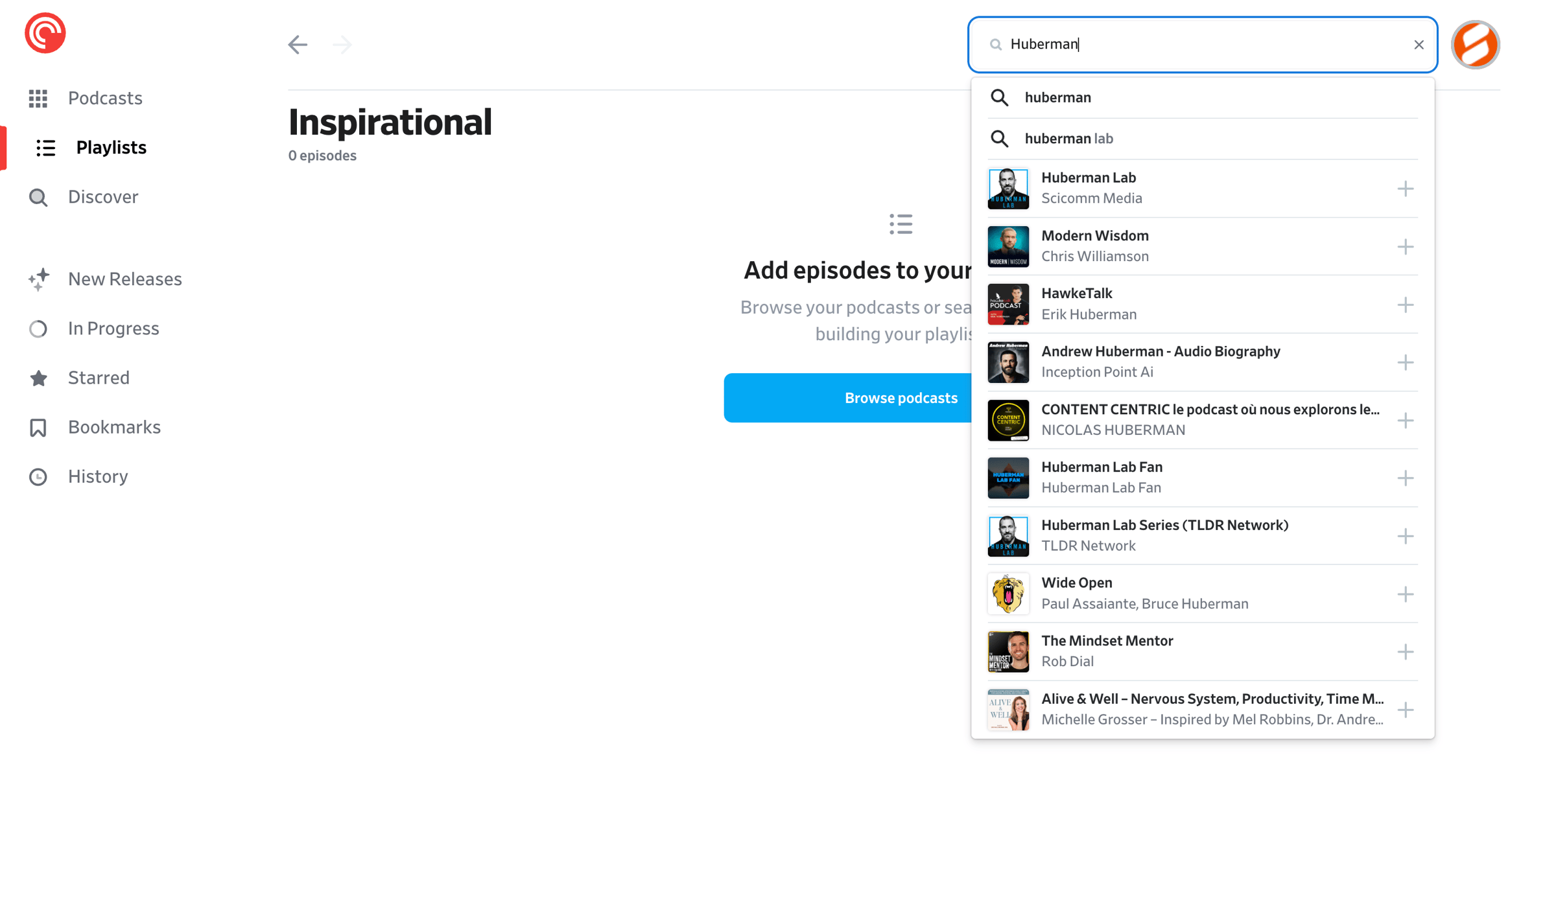Screen dimensions: 1556x915
Task: Subscribe to The Mindset Mentor with plus
Action: point(1405,652)
